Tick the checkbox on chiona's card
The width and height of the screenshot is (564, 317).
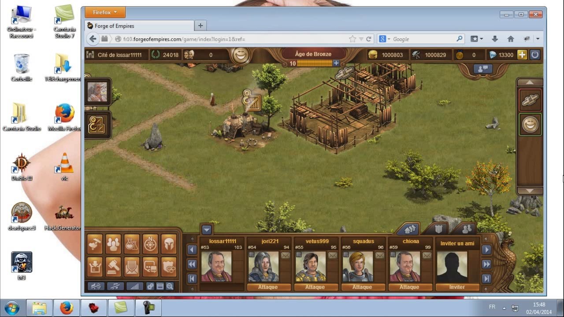click(393, 254)
